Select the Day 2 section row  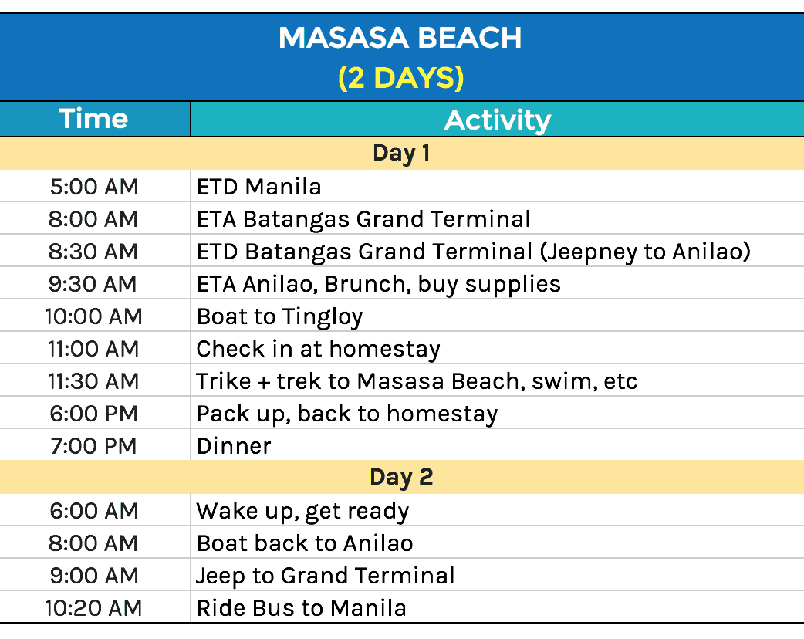tap(401, 477)
